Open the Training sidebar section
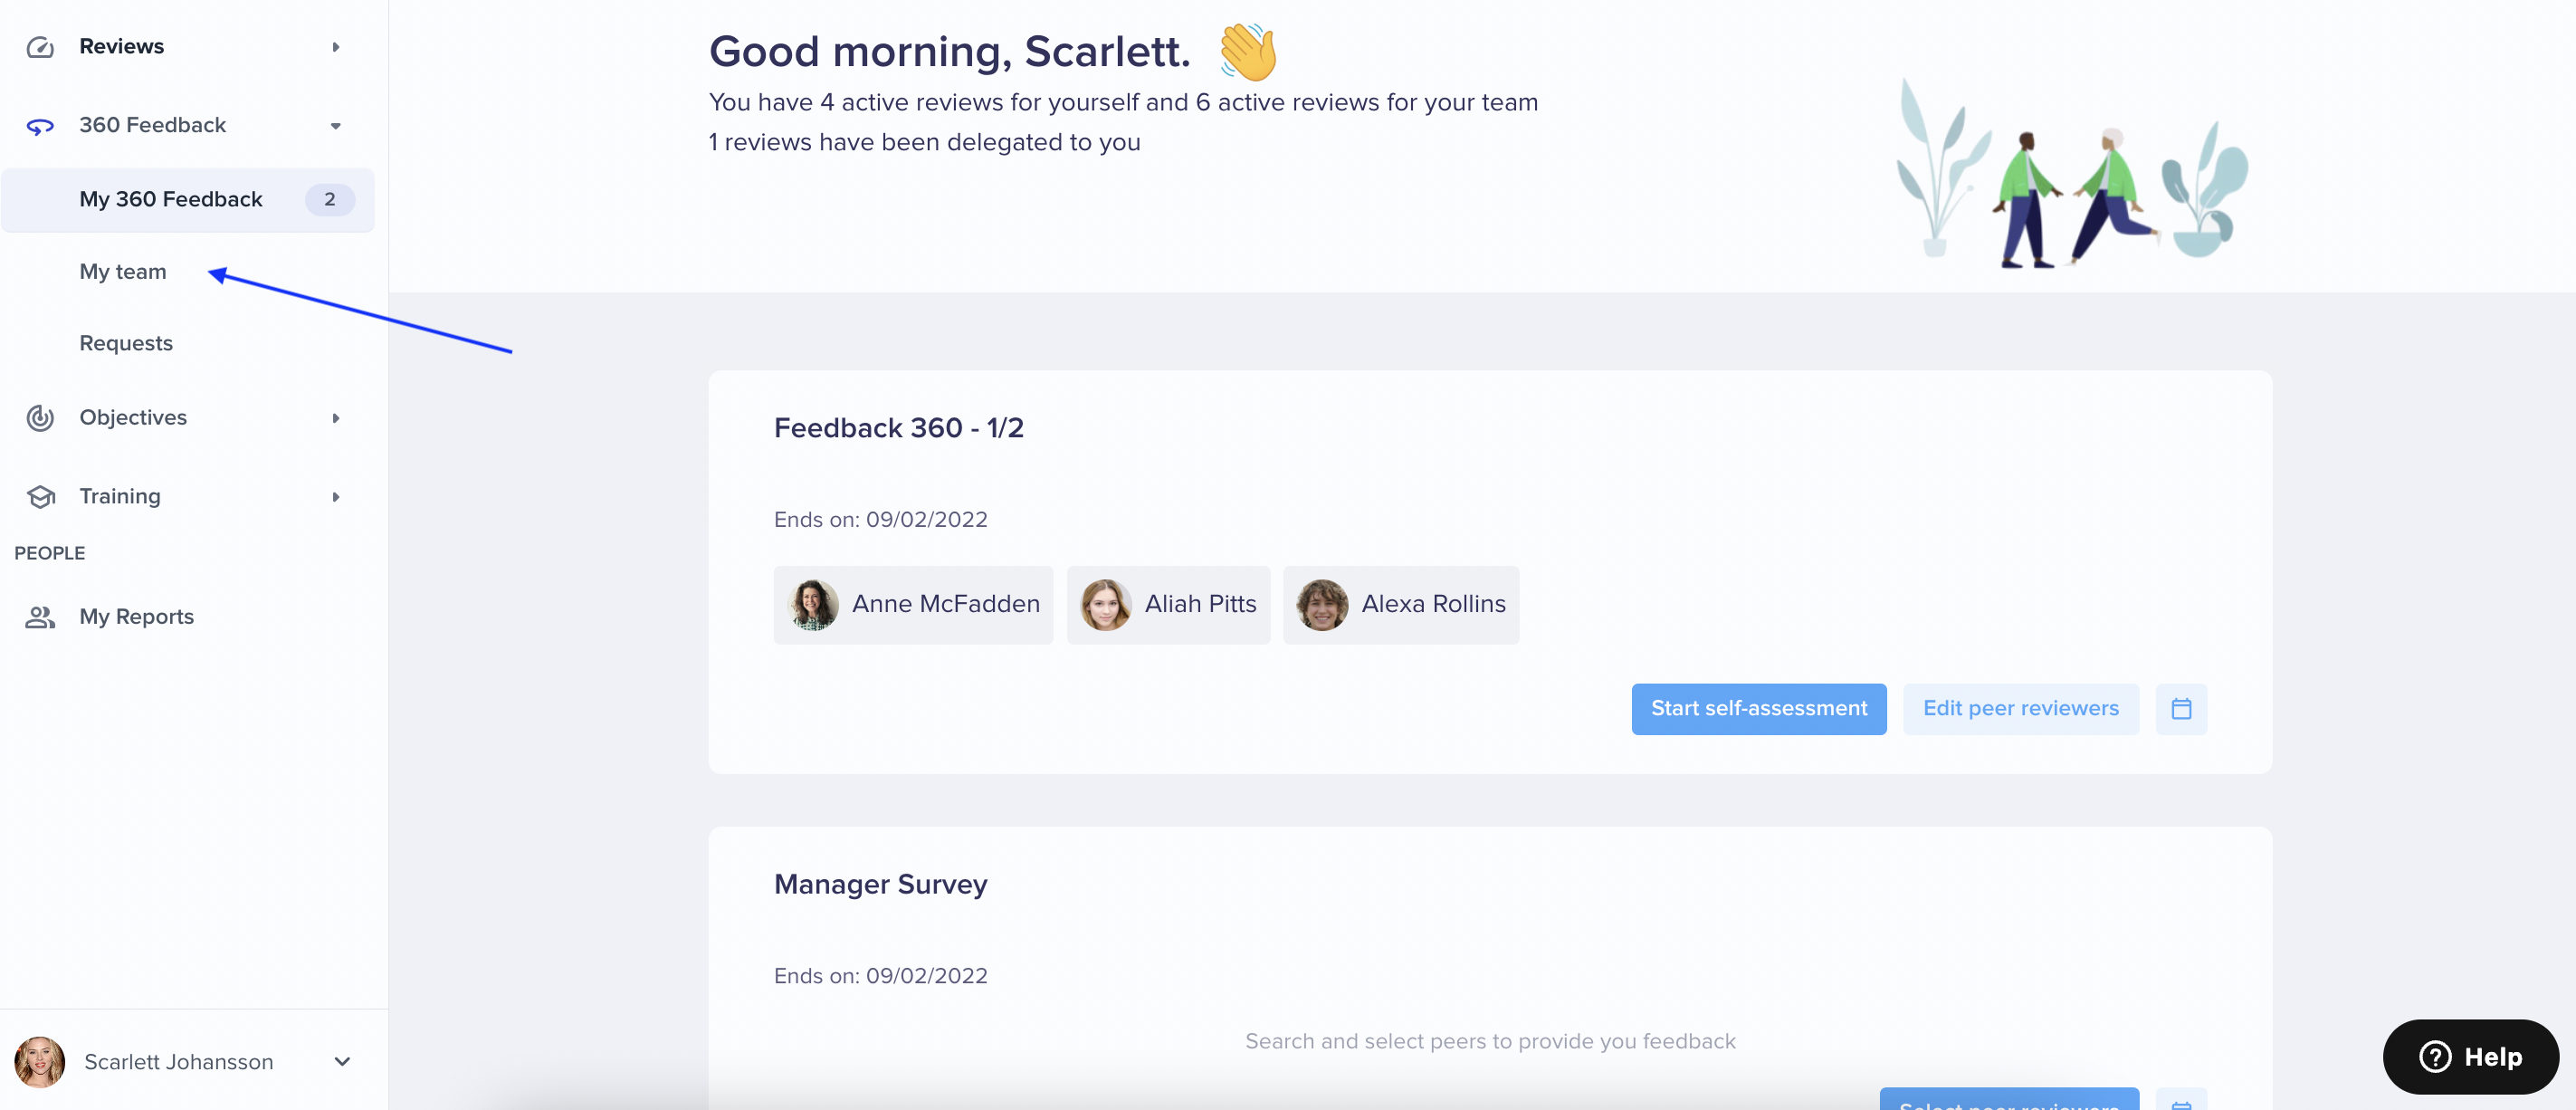2576x1110 pixels. (x=188, y=497)
